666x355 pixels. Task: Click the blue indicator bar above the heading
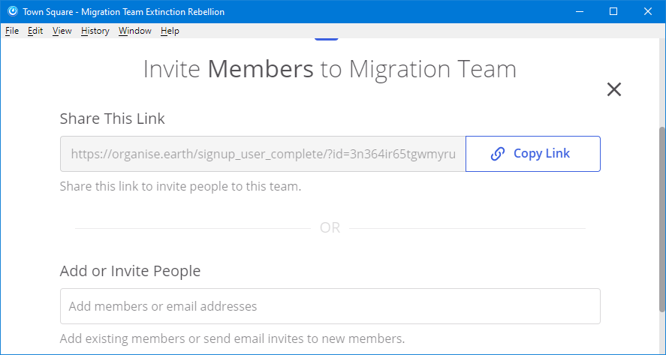pos(326,39)
